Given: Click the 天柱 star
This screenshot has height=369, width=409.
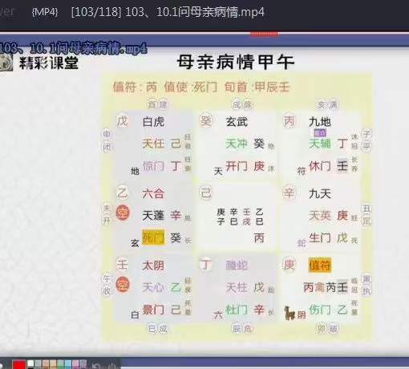Looking at the screenshot, I should pos(237,287).
